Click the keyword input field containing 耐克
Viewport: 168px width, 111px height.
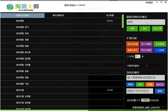146,22
